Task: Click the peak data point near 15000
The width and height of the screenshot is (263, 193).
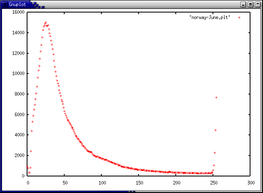Action: pyautogui.click(x=46, y=23)
